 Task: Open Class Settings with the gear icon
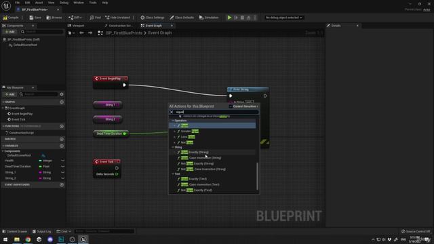[152, 18]
